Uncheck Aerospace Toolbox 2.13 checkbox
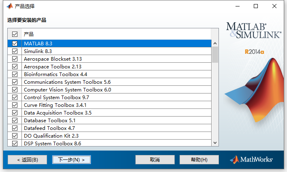This screenshot has height=172, width=287. [15, 66]
